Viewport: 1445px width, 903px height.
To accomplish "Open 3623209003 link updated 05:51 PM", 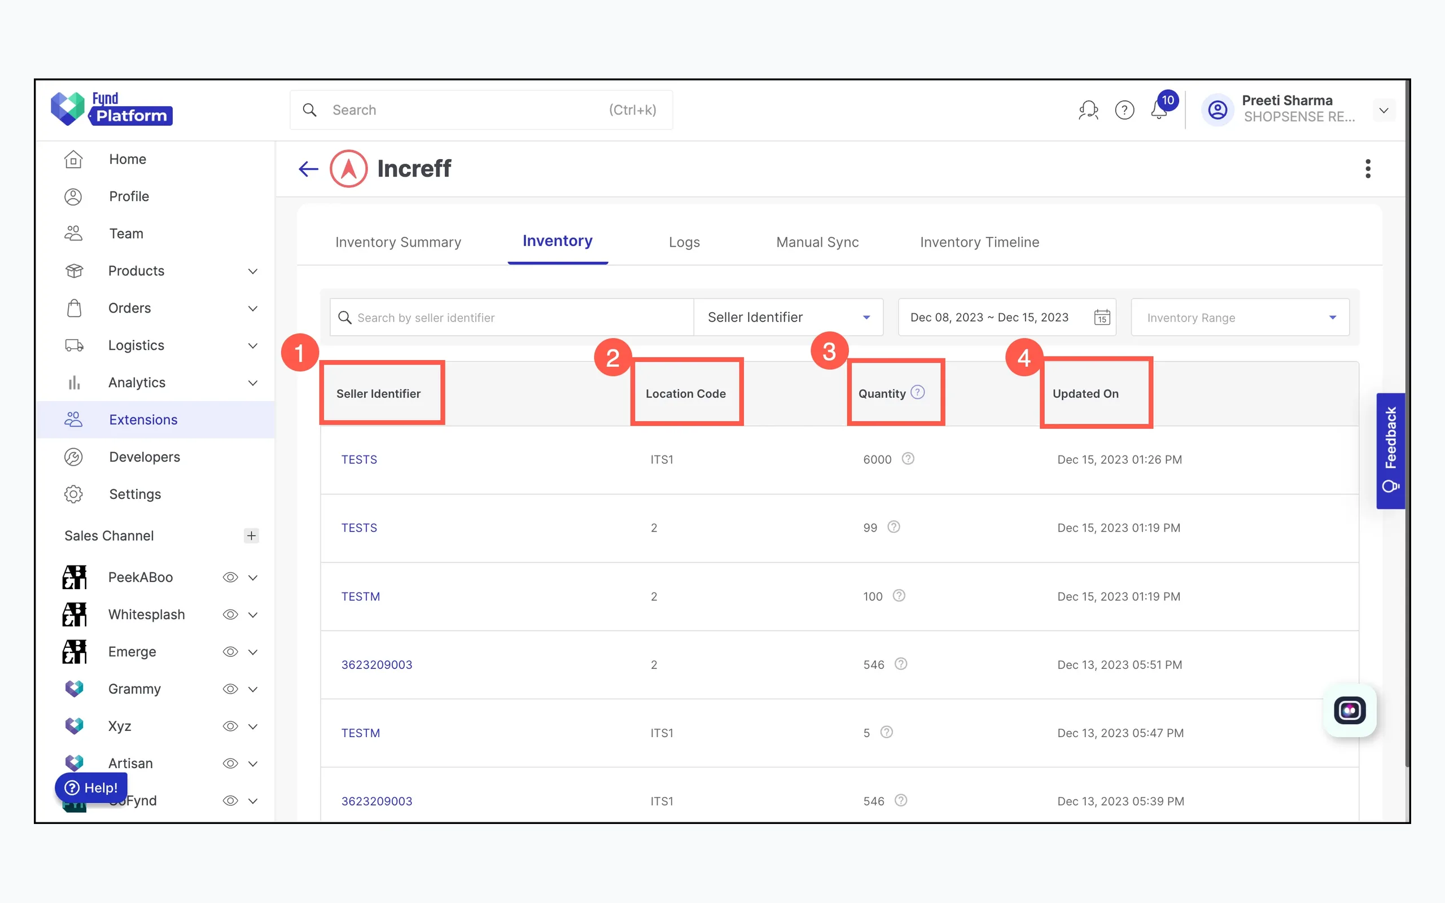I will pos(377,665).
